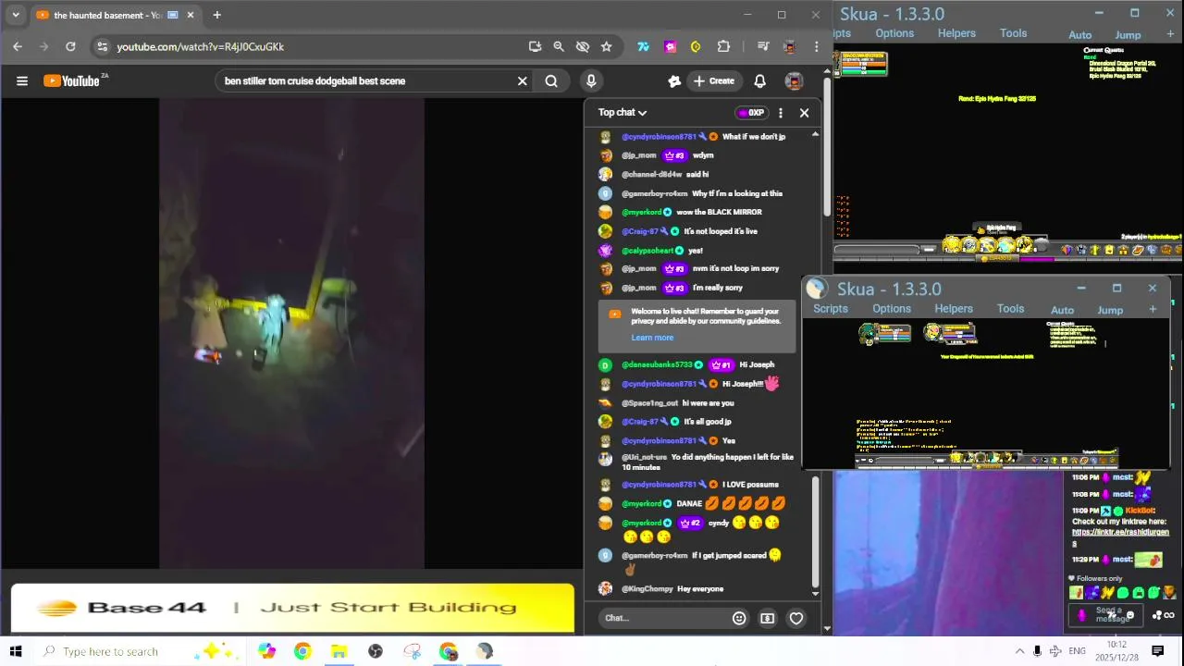This screenshot has width=1184, height=666.
Task: Run the YouTube search magnifier button
Action: coord(551,81)
